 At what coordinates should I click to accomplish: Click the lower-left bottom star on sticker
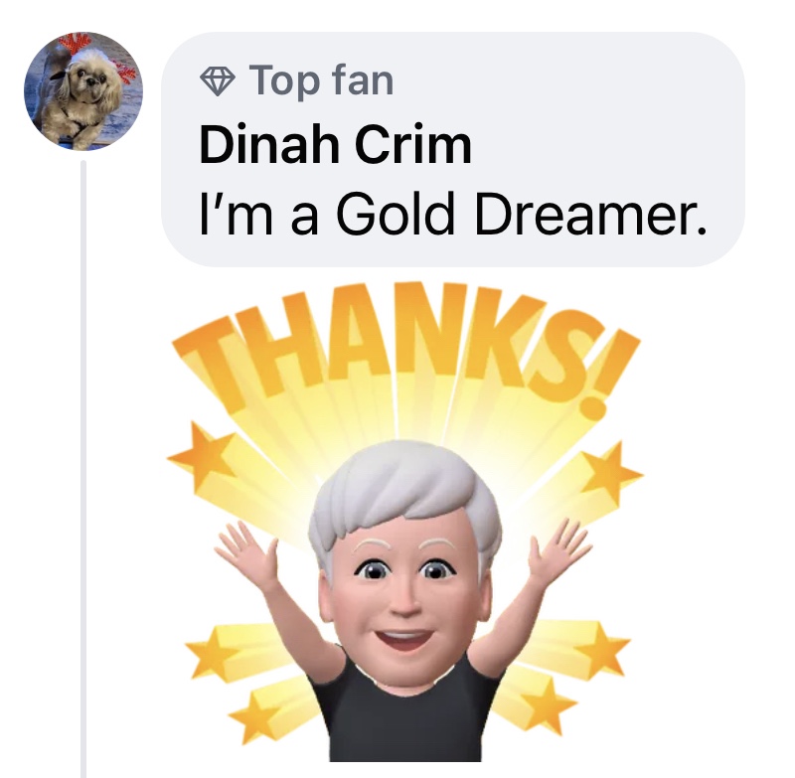point(255,714)
